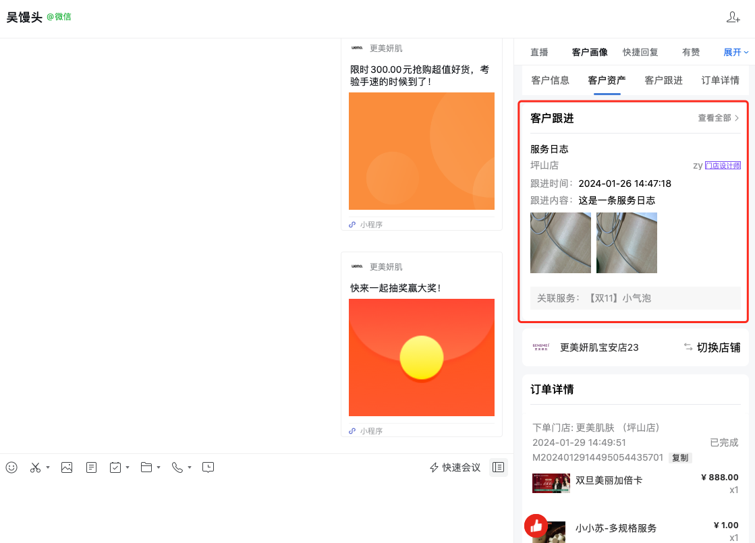The image size is (755, 543).
Task: Click the 客户画像 tab
Action: click(x=590, y=52)
